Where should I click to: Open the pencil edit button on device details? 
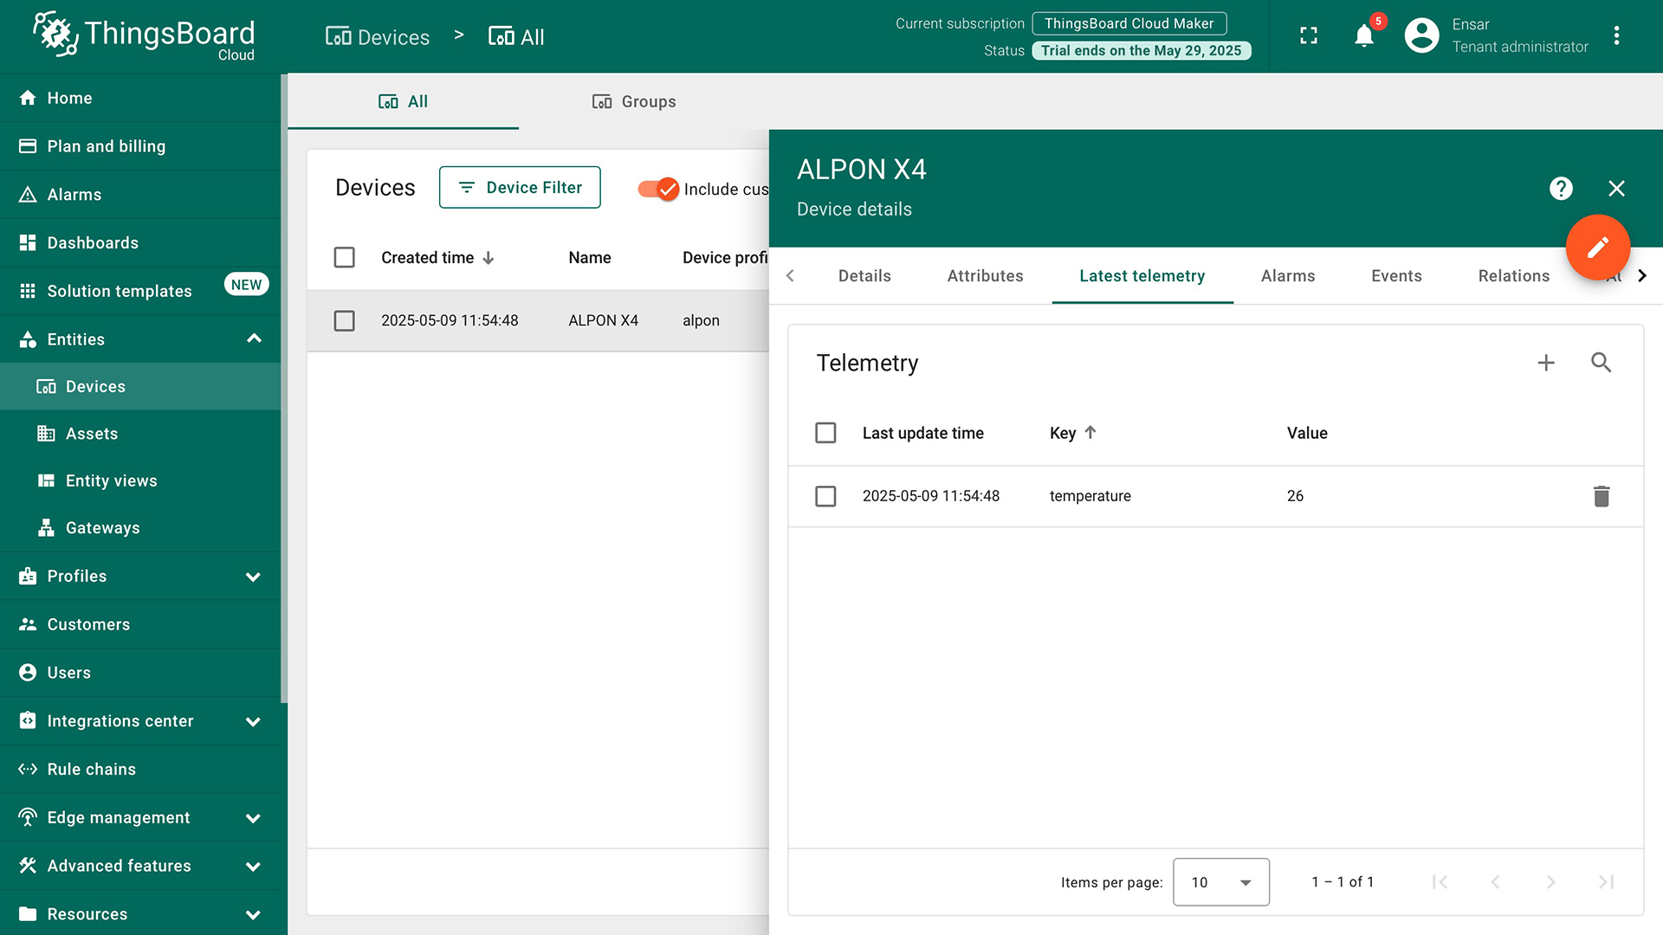click(1598, 248)
